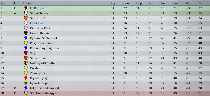The height and width of the screenshot is (96, 210).
Task: Click the Nyva Ternopil green-yellow badge
Action: pyautogui.click(x=26, y=83)
